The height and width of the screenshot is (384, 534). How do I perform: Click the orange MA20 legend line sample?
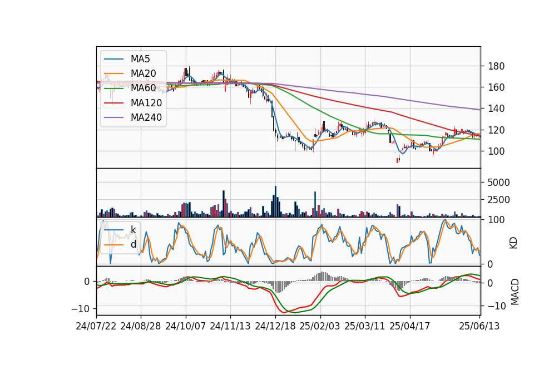pos(113,73)
